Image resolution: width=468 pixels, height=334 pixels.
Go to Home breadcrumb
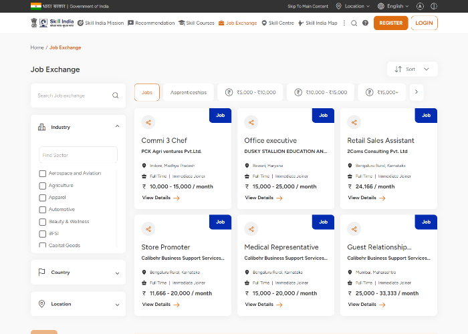[x=37, y=47]
